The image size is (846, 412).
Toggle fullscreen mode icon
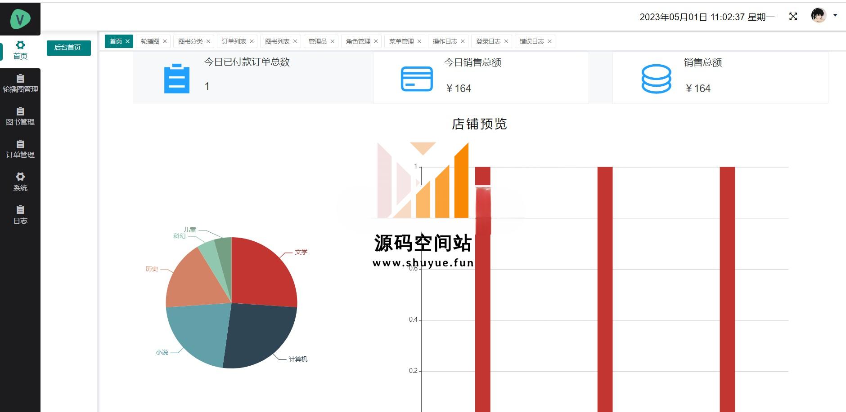pyautogui.click(x=793, y=17)
